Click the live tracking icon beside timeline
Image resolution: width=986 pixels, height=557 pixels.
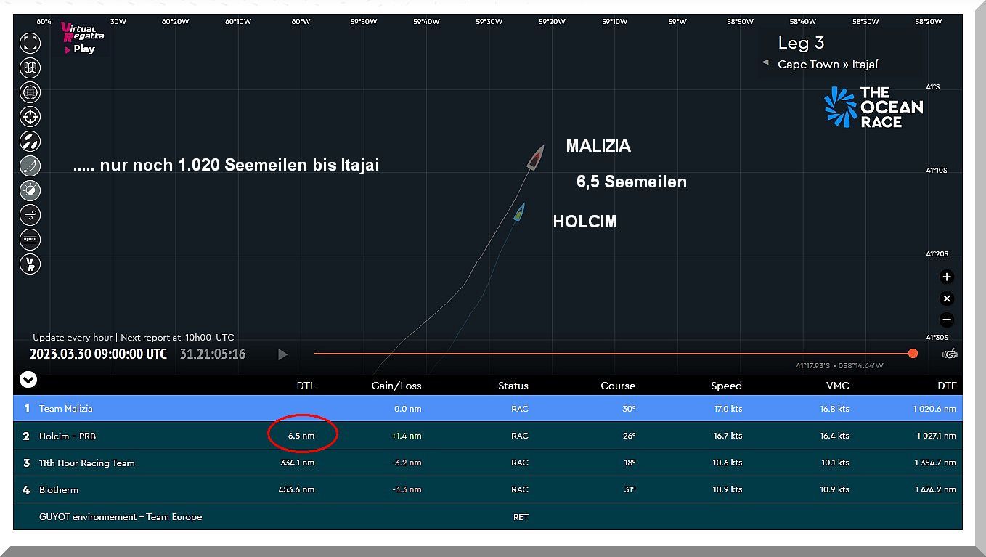[x=950, y=354]
